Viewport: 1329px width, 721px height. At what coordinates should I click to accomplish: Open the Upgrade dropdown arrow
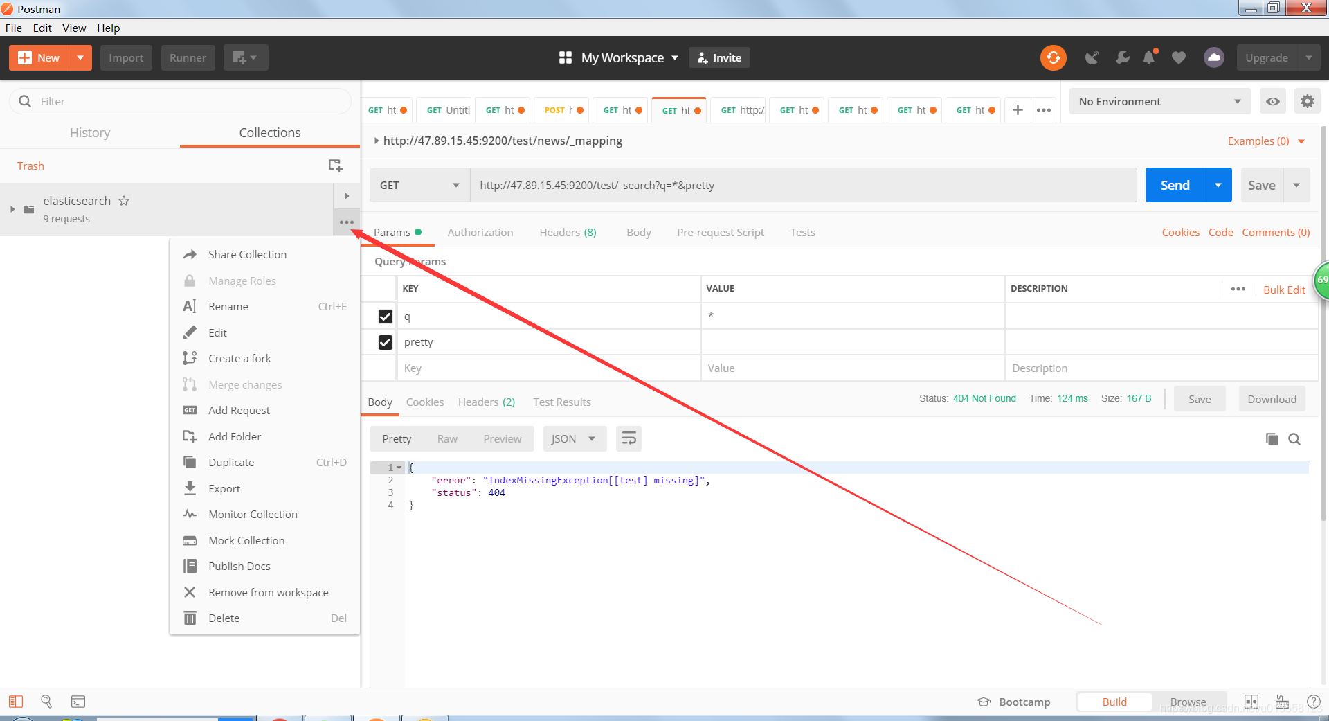pos(1308,57)
